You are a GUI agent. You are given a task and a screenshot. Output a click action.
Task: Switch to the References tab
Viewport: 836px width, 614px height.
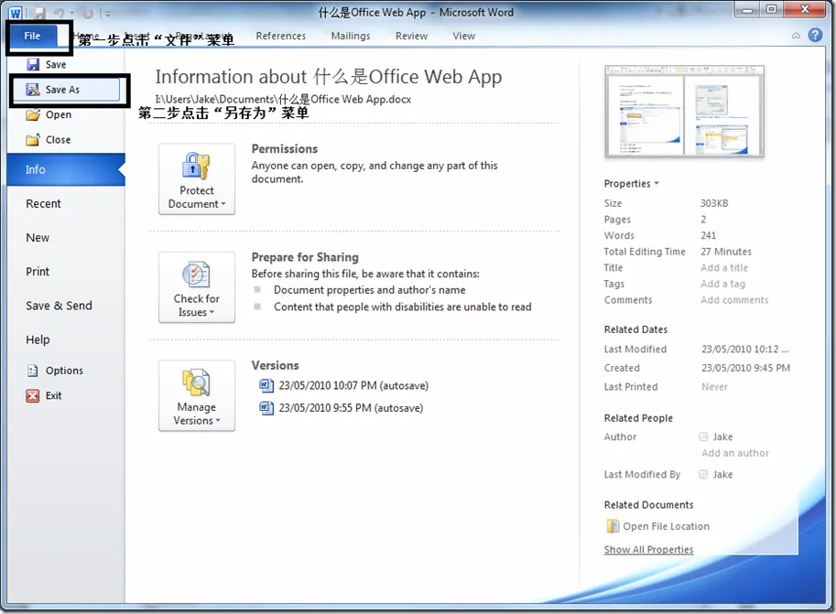click(281, 36)
